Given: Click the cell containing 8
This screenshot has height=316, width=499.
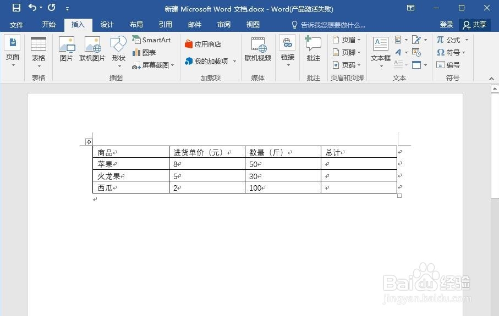Looking at the screenshot, I should [x=207, y=164].
